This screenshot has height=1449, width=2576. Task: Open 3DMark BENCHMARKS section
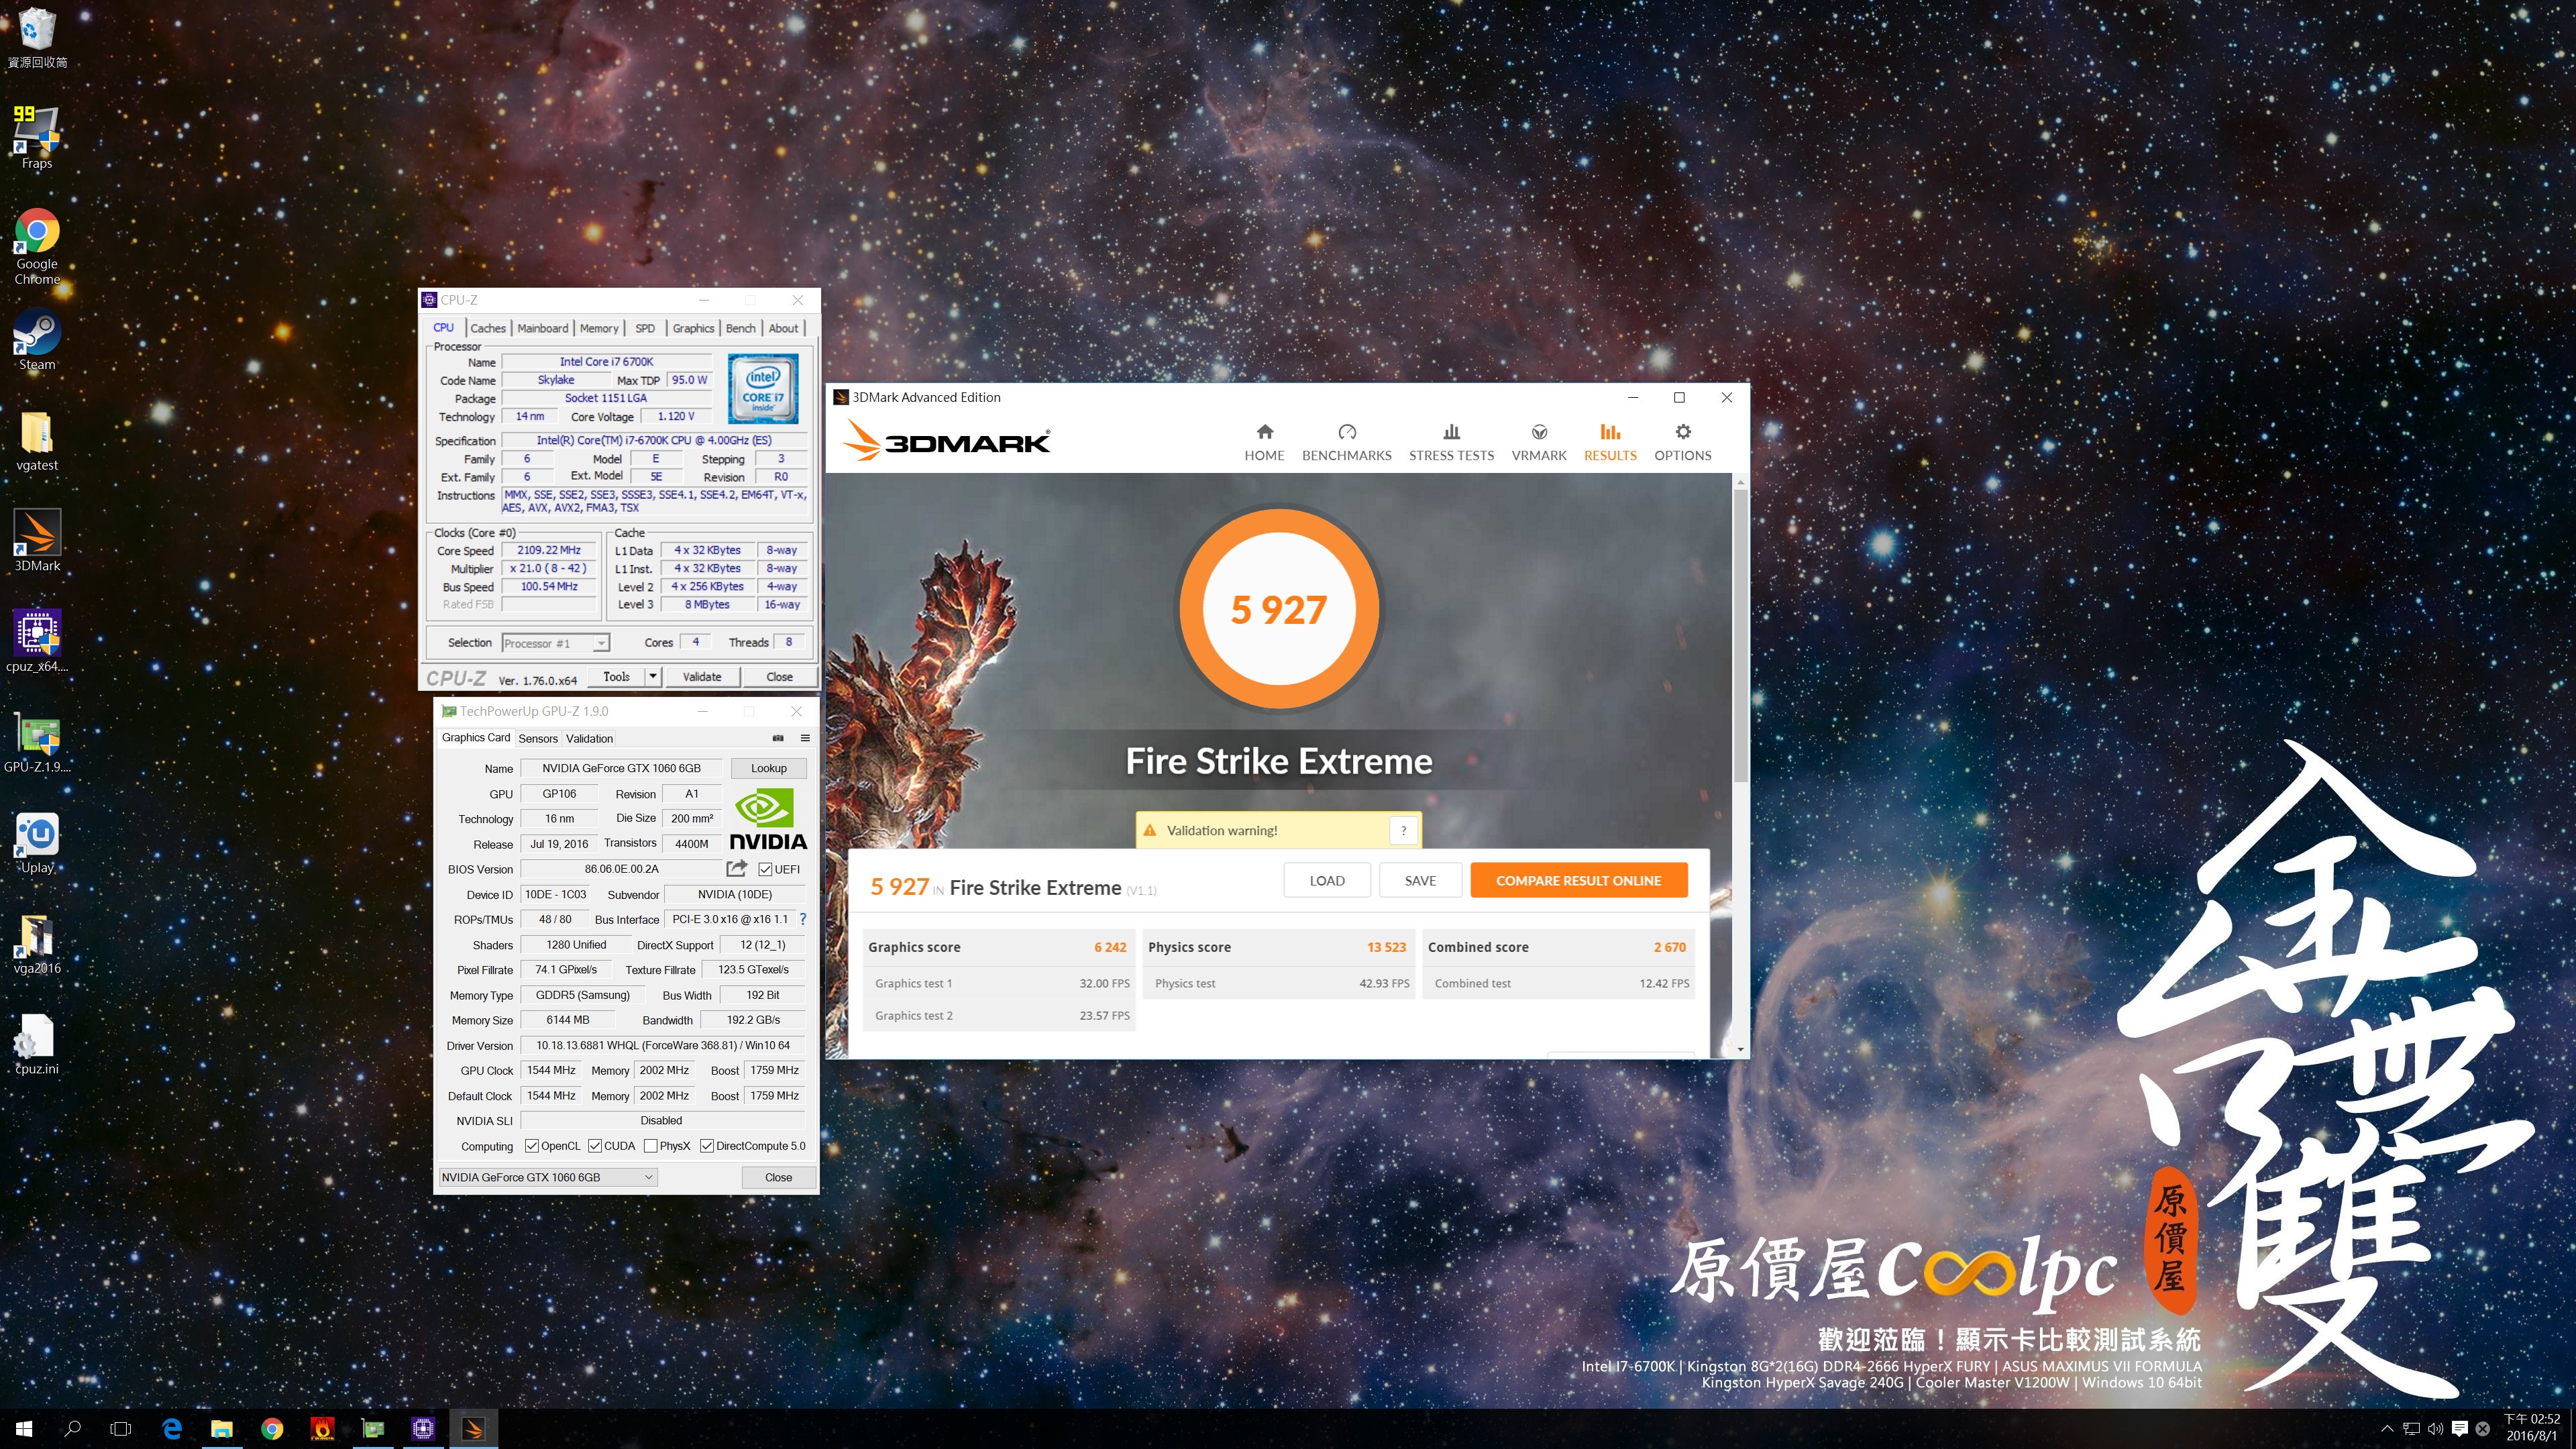[x=1346, y=442]
